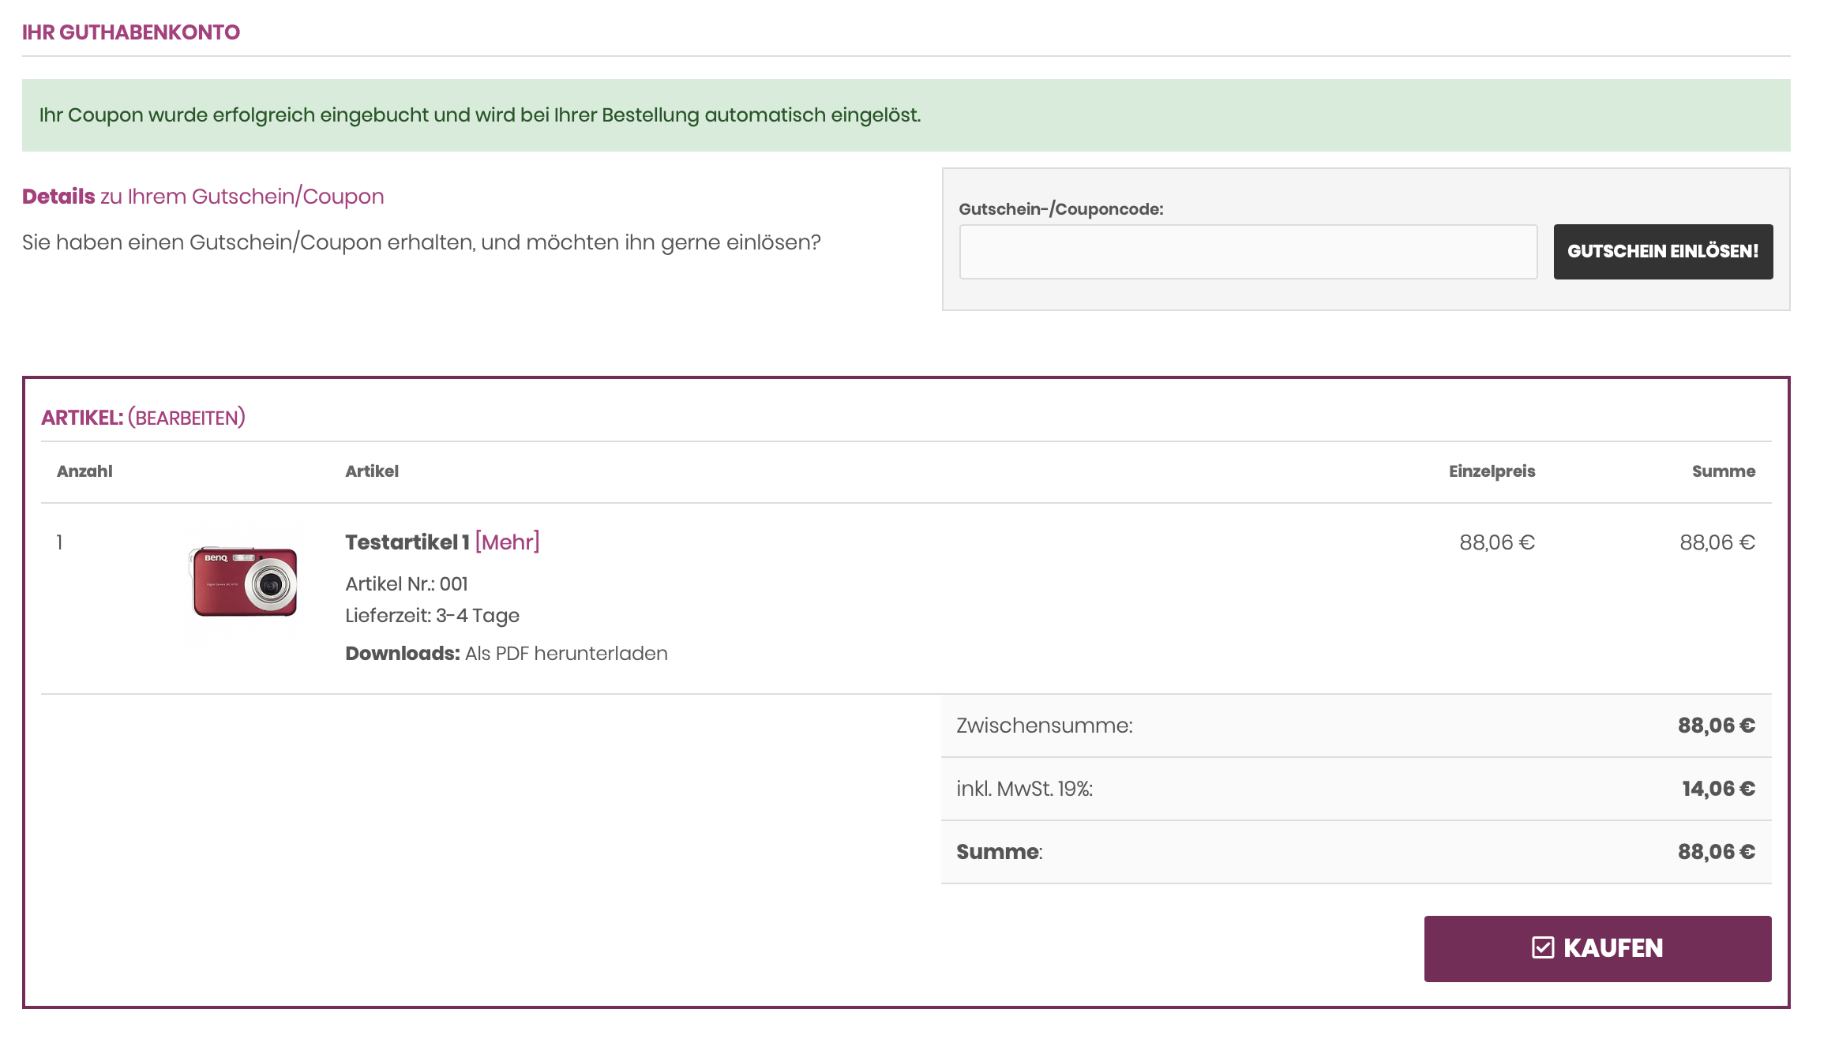
Task: Download via Als PDF herunterladen link
Action: pyautogui.click(x=566, y=654)
